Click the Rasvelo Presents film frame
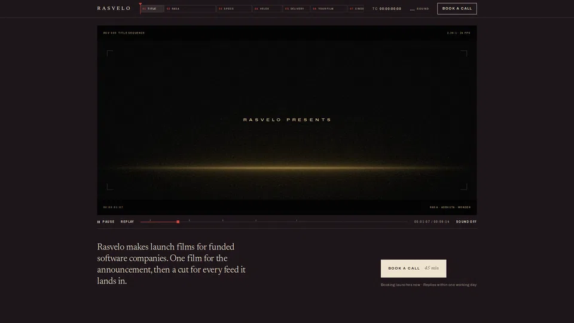Image resolution: width=574 pixels, height=323 pixels. coord(286,120)
